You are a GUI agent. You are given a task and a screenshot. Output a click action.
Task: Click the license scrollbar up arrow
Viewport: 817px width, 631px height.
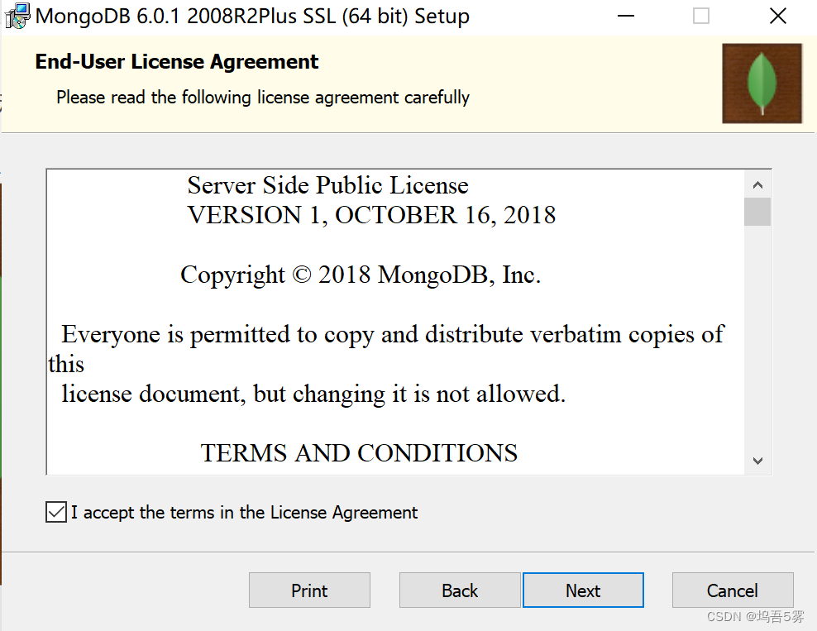757,184
